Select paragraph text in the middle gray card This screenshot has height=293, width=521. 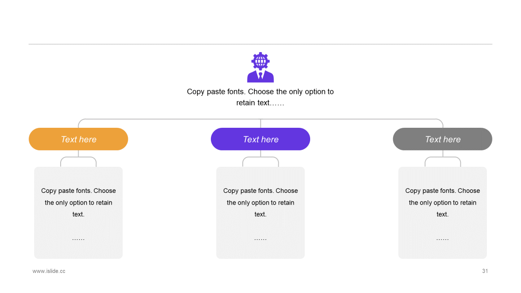(x=260, y=202)
